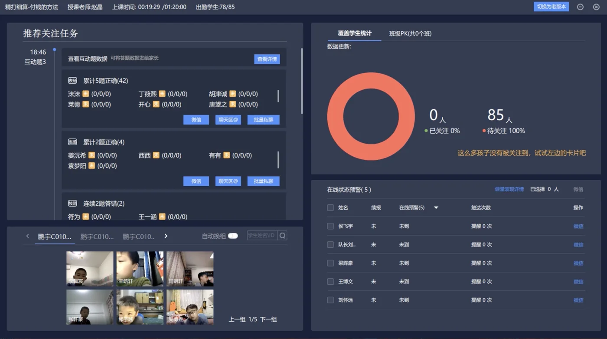
Task: Click the 未 badge next to 西西
Action: pyautogui.click(x=156, y=155)
